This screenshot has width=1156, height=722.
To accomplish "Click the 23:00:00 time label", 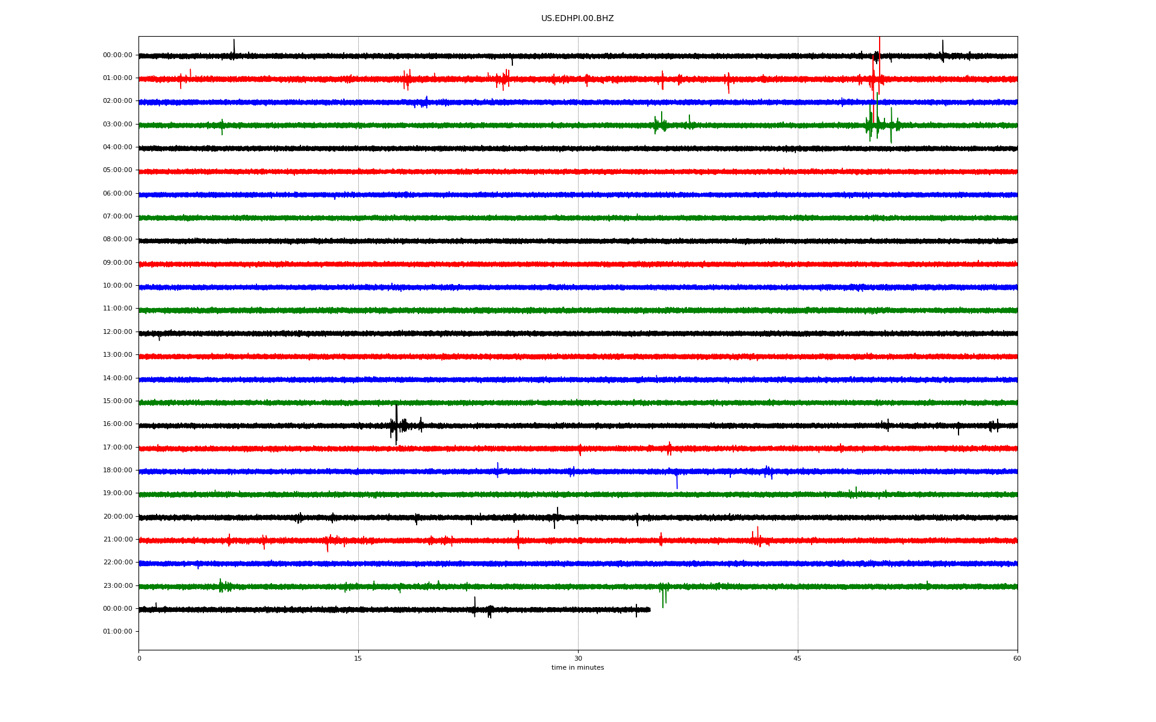I will (117, 586).
